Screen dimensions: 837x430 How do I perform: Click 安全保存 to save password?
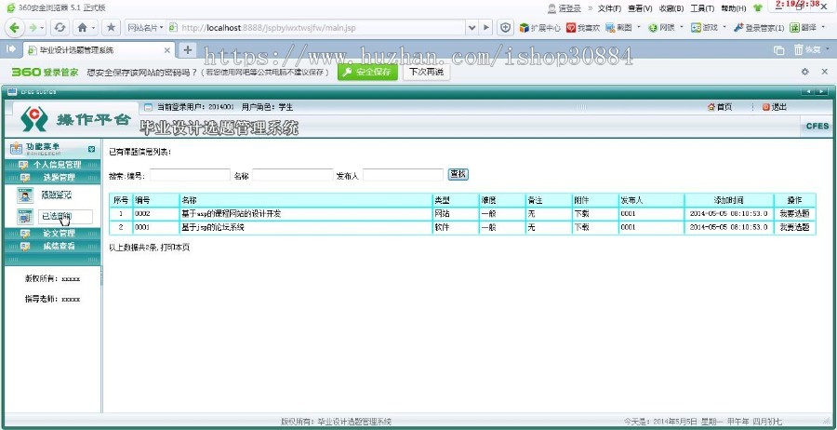point(367,72)
